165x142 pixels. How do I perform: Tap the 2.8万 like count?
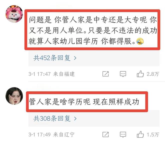pyautogui.click(x=153, y=74)
